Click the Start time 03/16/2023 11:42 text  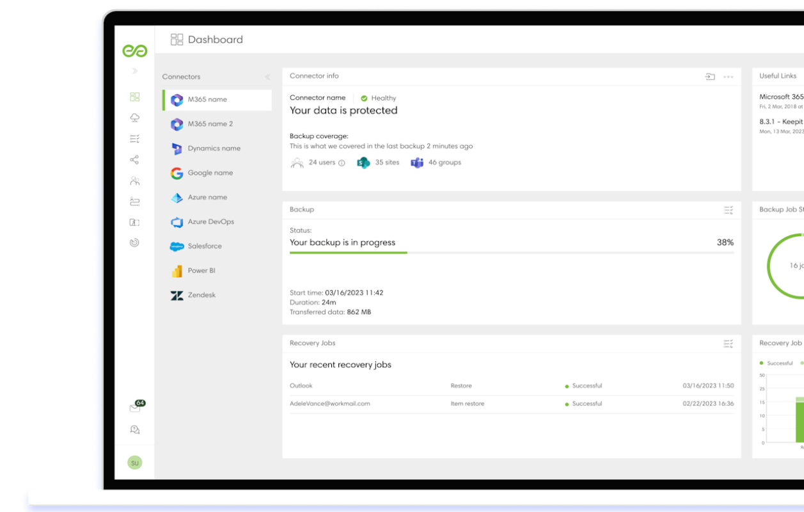point(336,293)
